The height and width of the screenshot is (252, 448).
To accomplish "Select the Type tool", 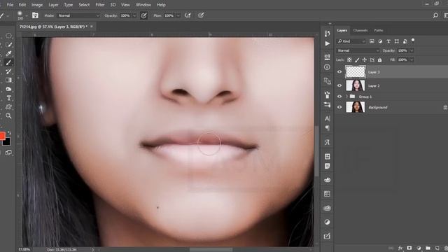I will 8,98.
